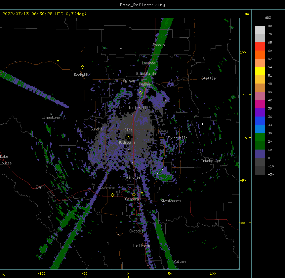Screen dimensions: 285x278
Task: Select the dark green swatch between 20 and 10
Action: tap(260, 145)
